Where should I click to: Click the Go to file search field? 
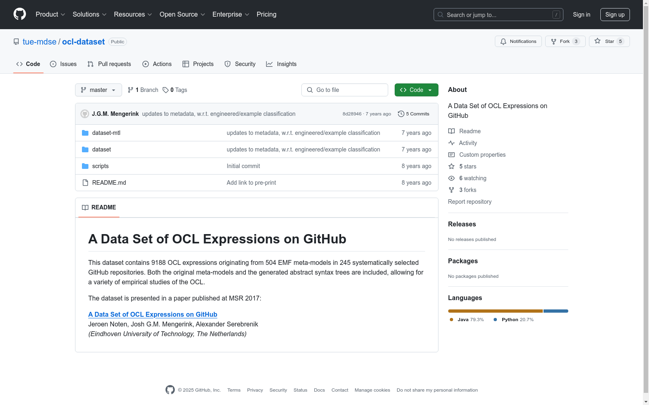pos(345,90)
